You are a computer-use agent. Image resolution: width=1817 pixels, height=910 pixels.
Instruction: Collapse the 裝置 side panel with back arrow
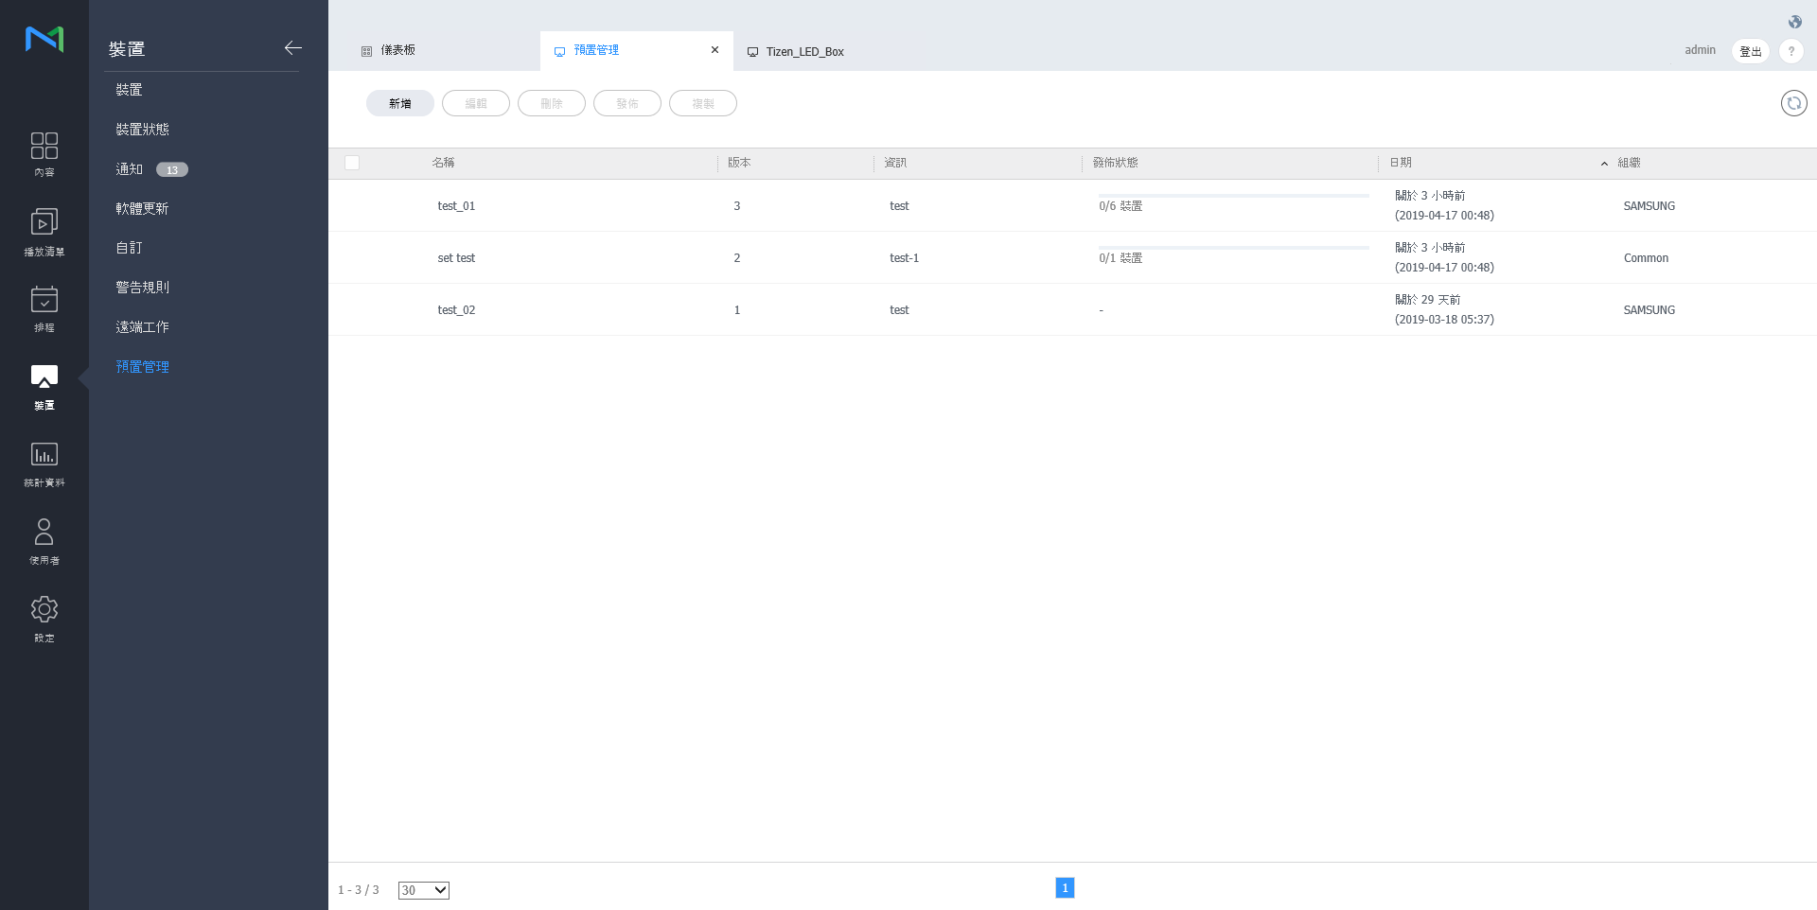pyautogui.click(x=292, y=48)
